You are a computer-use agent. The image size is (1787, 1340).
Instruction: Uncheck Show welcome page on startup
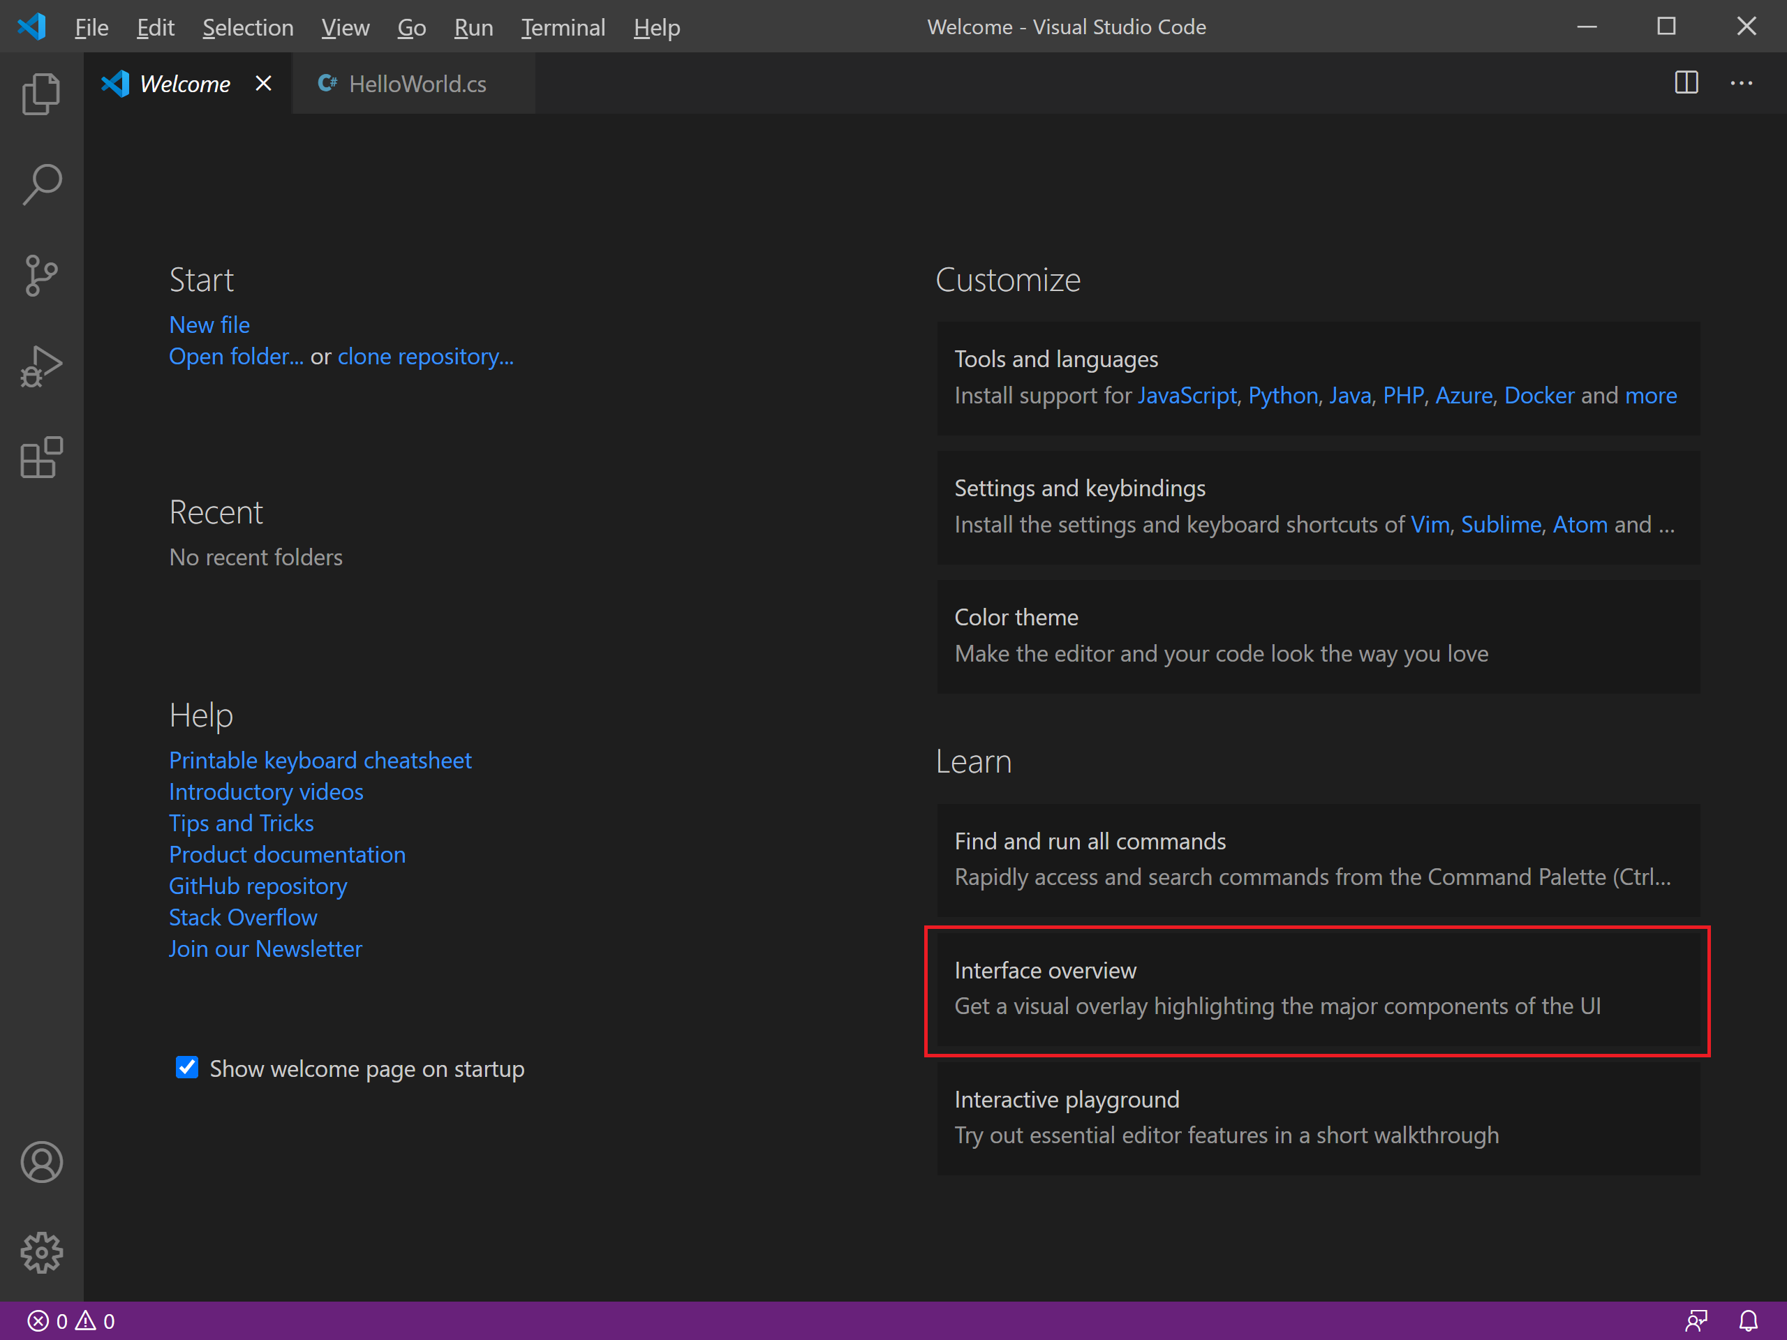pyautogui.click(x=186, y=1067)
